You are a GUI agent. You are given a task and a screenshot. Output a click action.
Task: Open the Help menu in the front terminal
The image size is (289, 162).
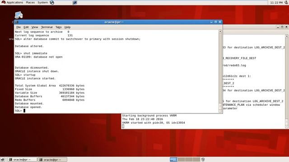tap(67, 27)
